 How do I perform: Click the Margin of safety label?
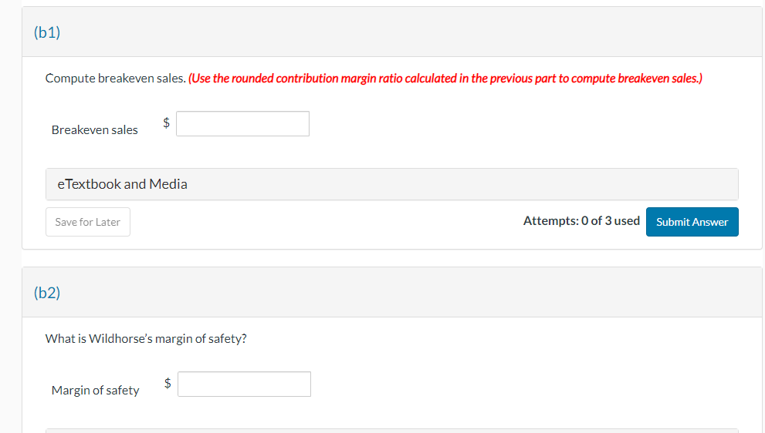pyautogui.click(x=95, y=391)
